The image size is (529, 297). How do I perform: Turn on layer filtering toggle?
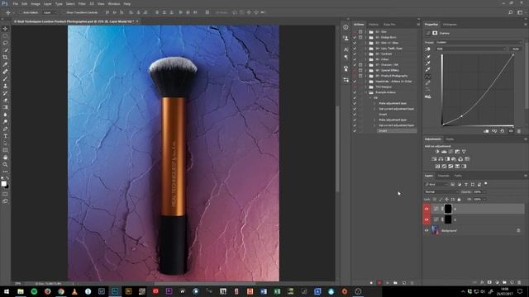click(486, 184)
